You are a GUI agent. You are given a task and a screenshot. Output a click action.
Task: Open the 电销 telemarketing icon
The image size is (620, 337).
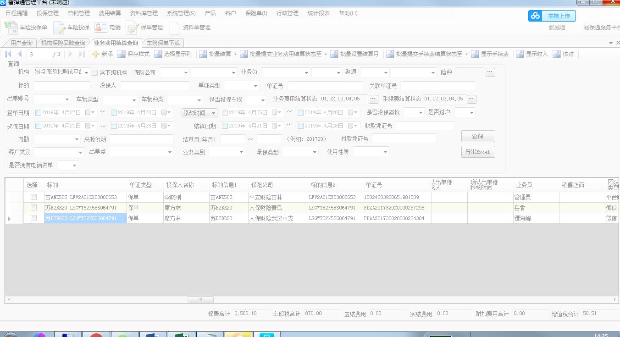pos(101,28)
